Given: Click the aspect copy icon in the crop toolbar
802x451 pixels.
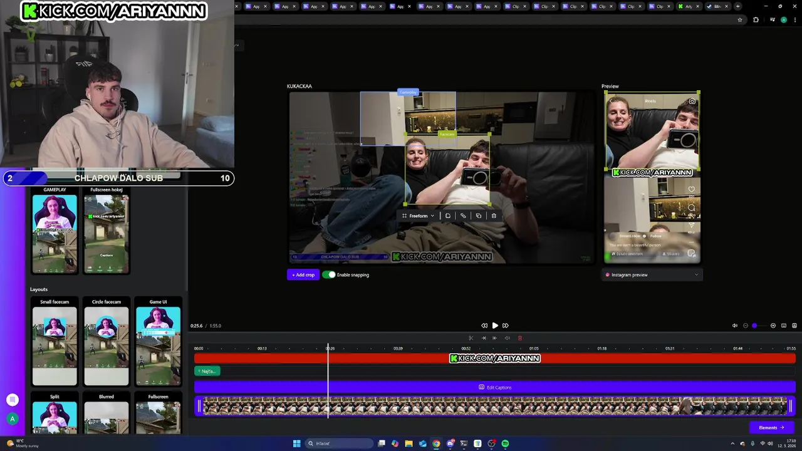Looking at the screenshot, I should [x=447, y=215].
